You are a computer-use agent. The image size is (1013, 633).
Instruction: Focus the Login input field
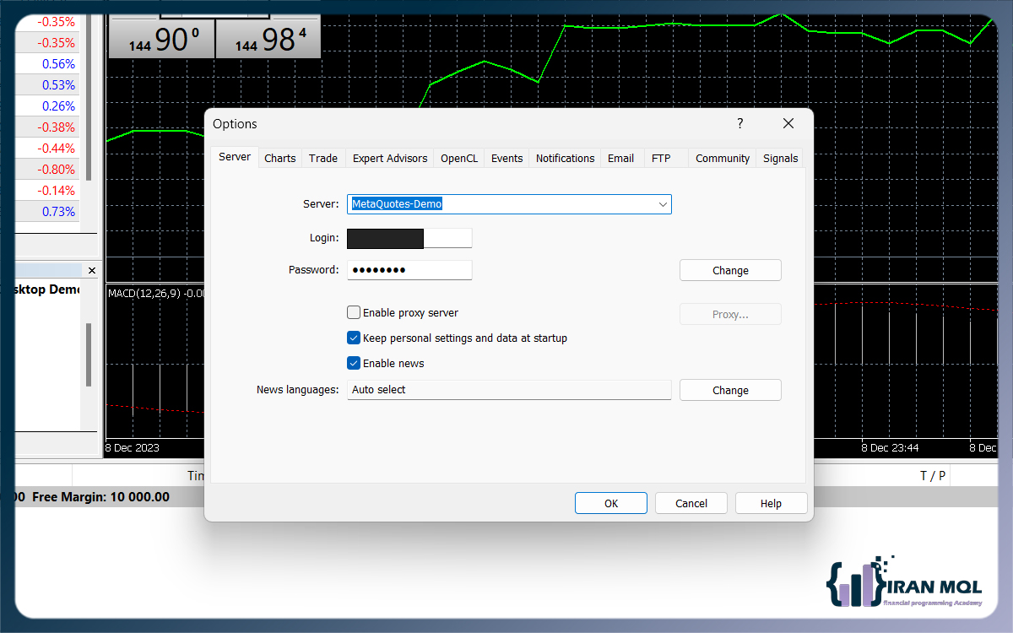click(x=409, y=238)
